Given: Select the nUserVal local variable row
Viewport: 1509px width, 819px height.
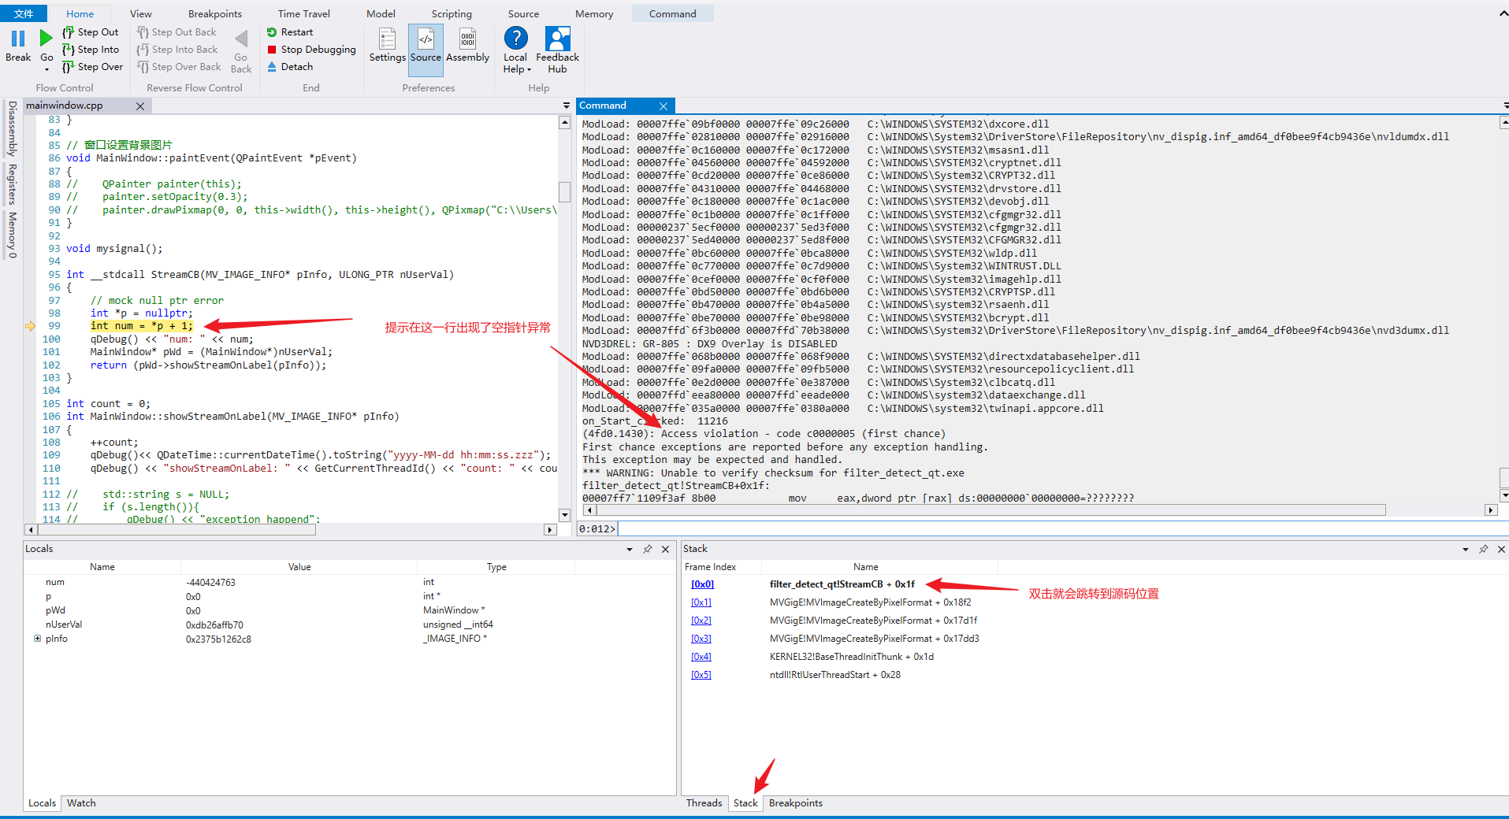Looking at the screenshot, I should click(x=349, y=624).
